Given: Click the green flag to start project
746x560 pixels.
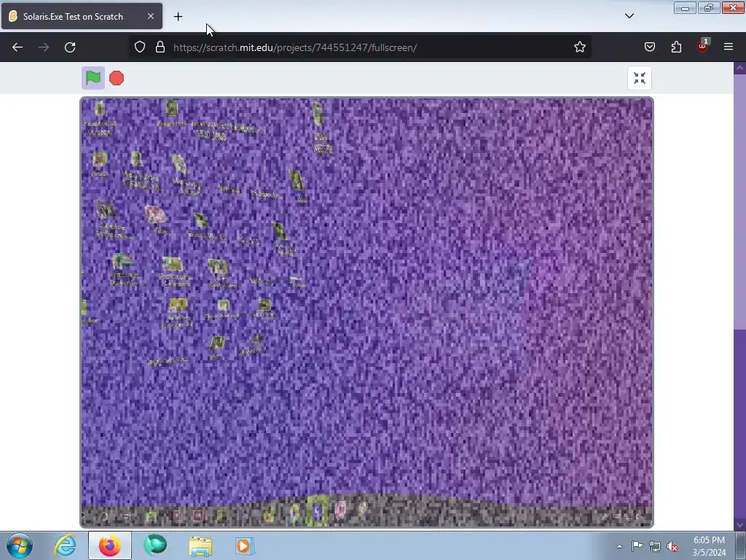Looking at the screenshot, I should click(93, 78).
